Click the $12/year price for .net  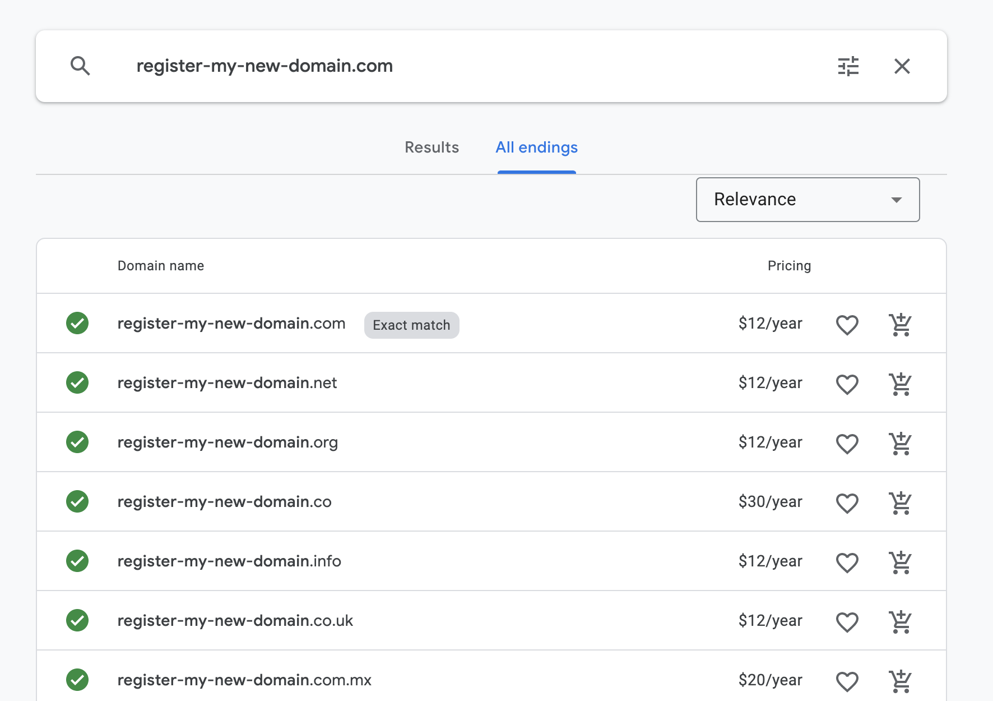pyautogui.click(x=770, y=382)
